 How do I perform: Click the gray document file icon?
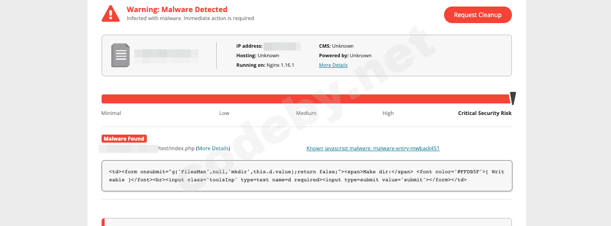coord(120,55)
